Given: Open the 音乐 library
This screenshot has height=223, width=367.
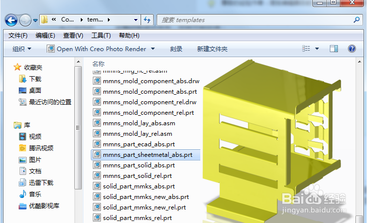Looking at the screenshot, I should coord(30,194).
